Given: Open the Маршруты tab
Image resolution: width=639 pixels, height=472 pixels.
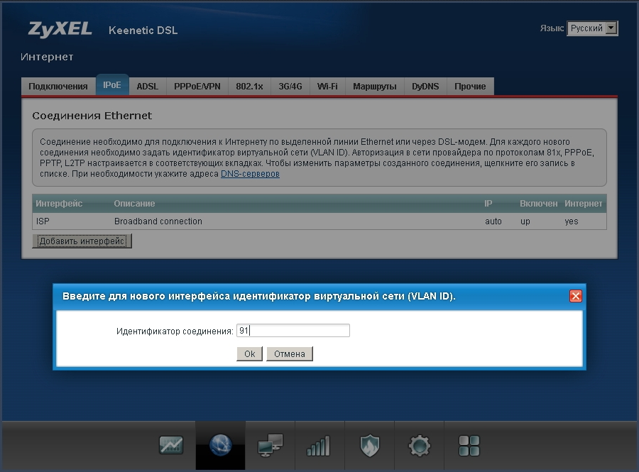Looking at the screenshot, I should (374, 87).
